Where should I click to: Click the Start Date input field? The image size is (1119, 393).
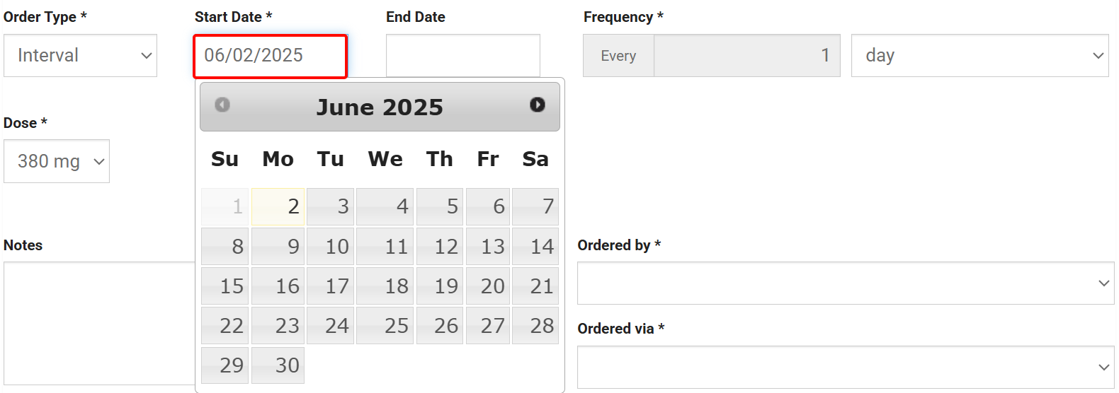tap(270, 56)
